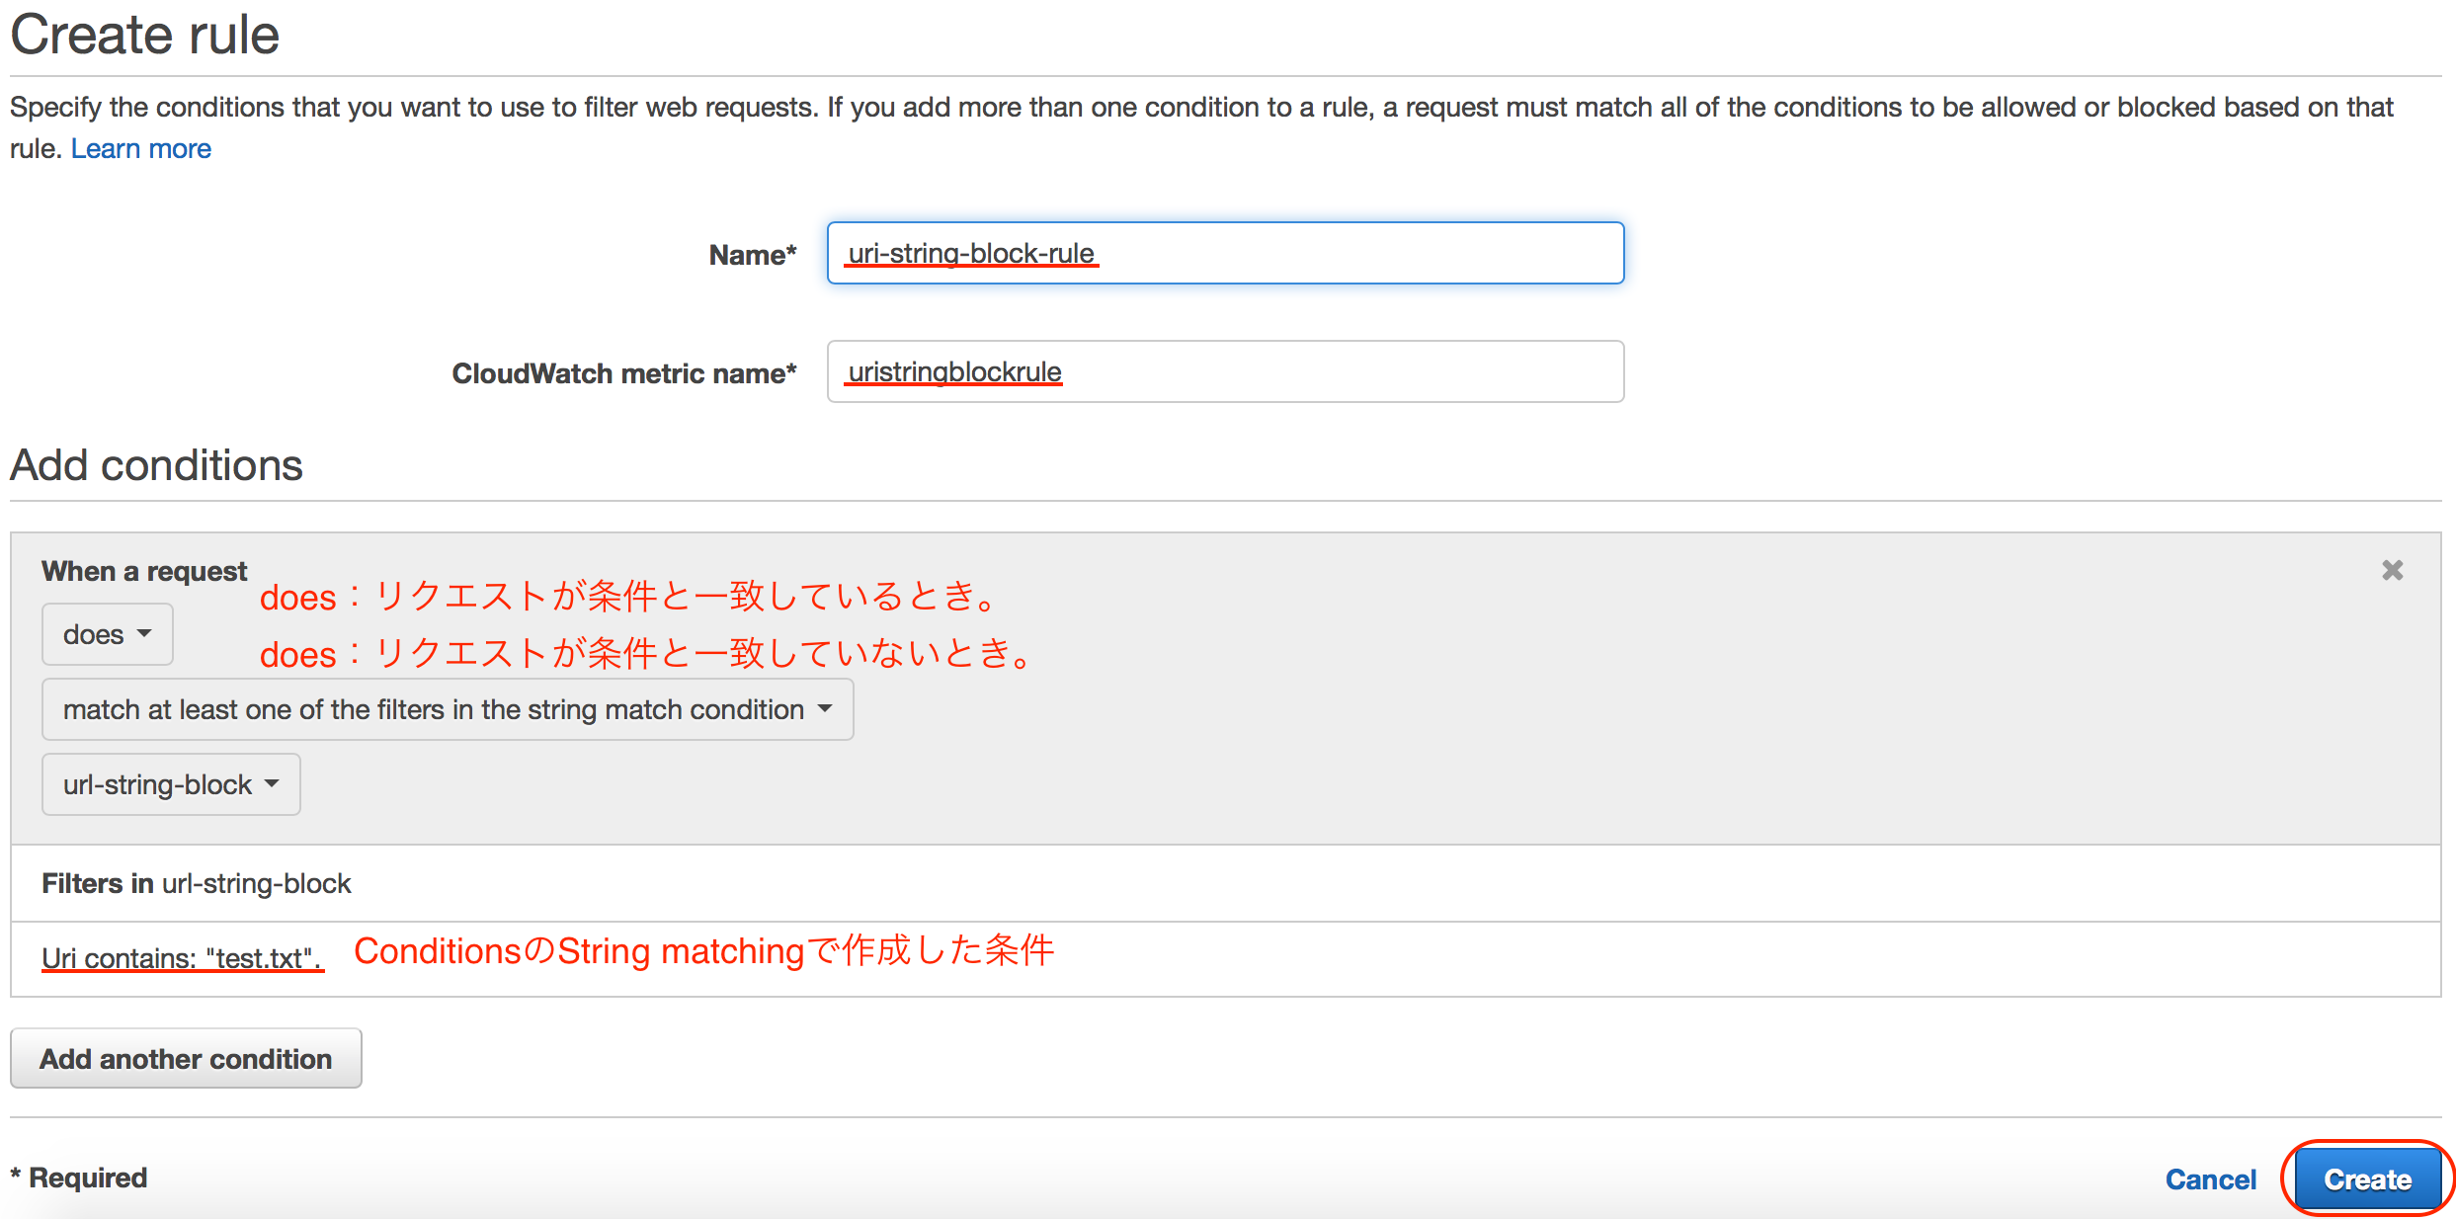Click the caret on the string match condition dropdown
The height and width of the screenshot is (1219, 2456).
pyautogui.click(x=827, y=709)
